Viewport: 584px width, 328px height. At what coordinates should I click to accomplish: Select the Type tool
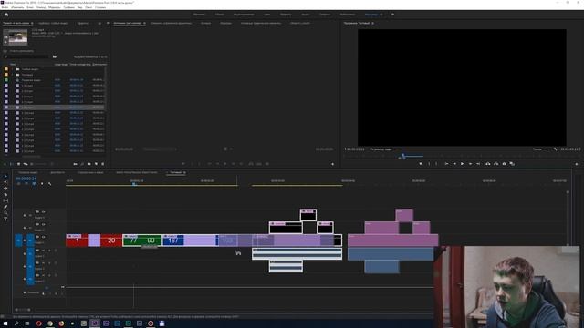[5, 219]
